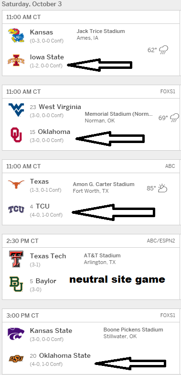The height and width of the screenshot is (375, 181).
Task: Click the rain weather icon at 62°
Action: click(x=163, y=50)
